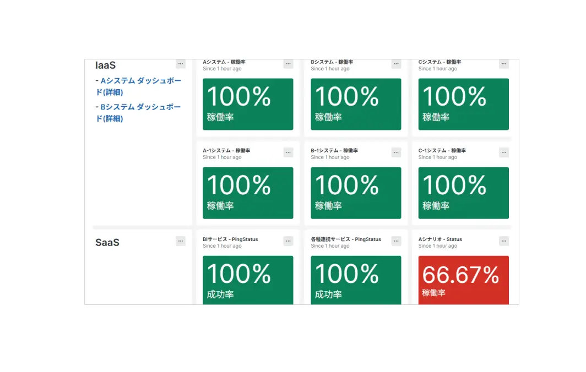
Task: Open the Aシステム ダッシュボード(詳細) link
Action: 138,86
